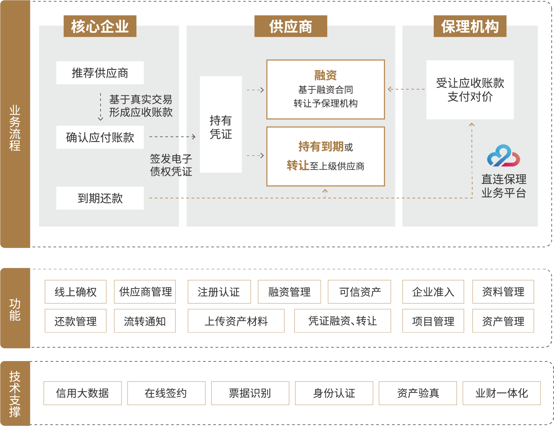Click the 业务流程 side label
The width and height of the screenshot is (554, 426).
[x=15, y=128]
